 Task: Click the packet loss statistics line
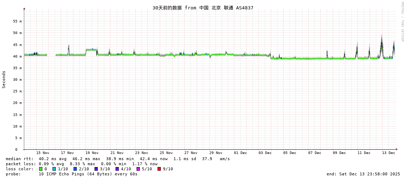click(x=81, y=164)
